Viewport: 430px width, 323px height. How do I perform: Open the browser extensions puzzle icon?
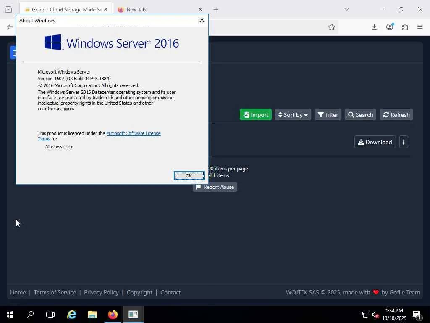pos(405,27)
